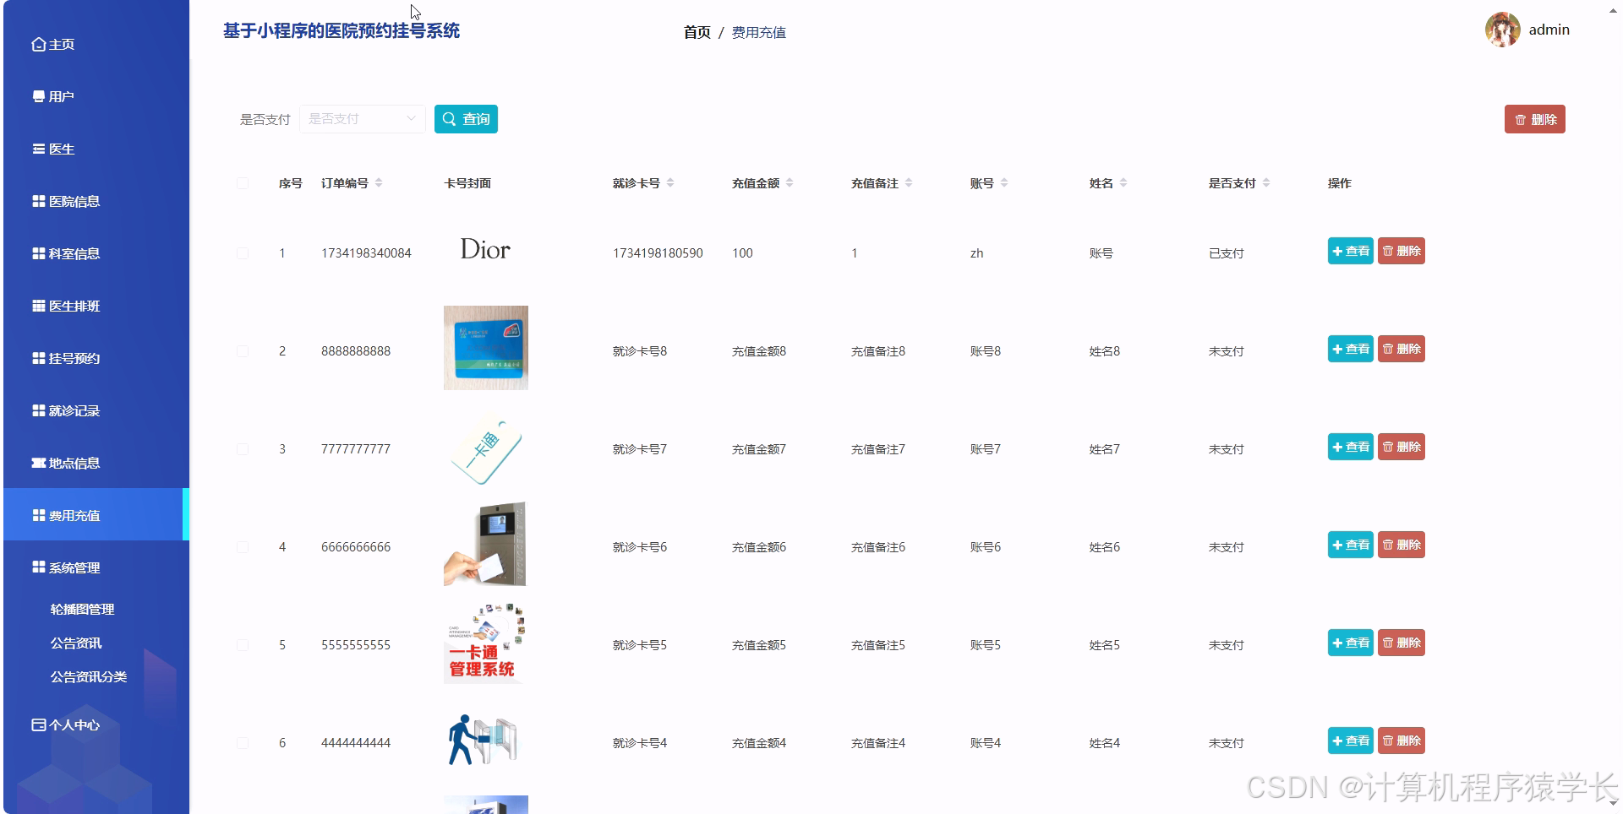Open the 地点信息 location icon
This screenshot has height=814, width=1623.
(37, 463)
